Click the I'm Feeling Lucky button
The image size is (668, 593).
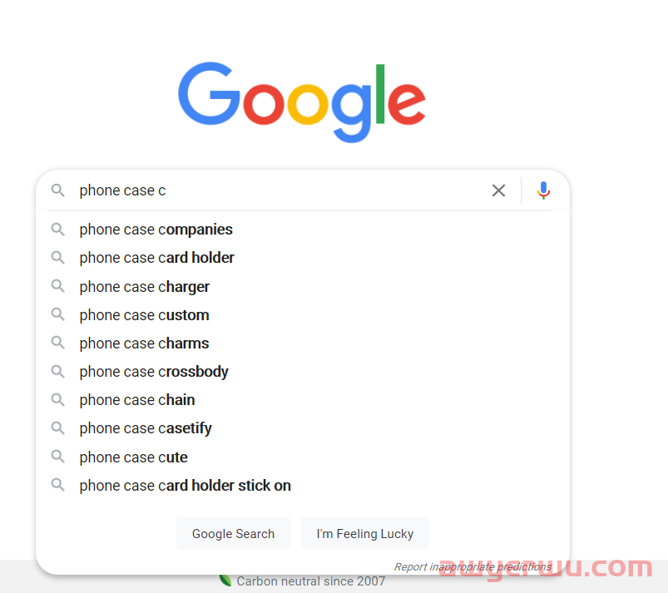pyautogui.click(x=364, y=533)
